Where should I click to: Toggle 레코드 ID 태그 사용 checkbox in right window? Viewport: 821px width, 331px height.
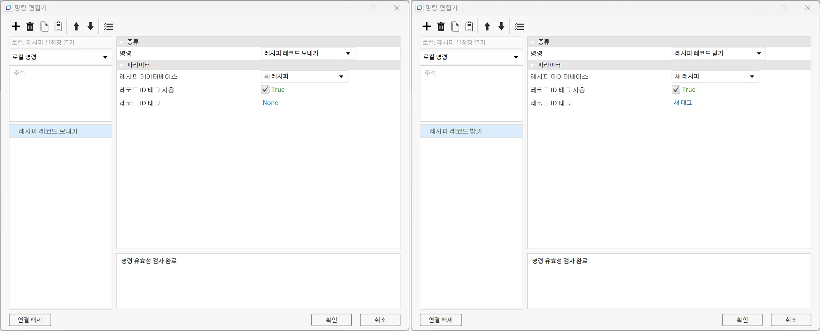676,89
